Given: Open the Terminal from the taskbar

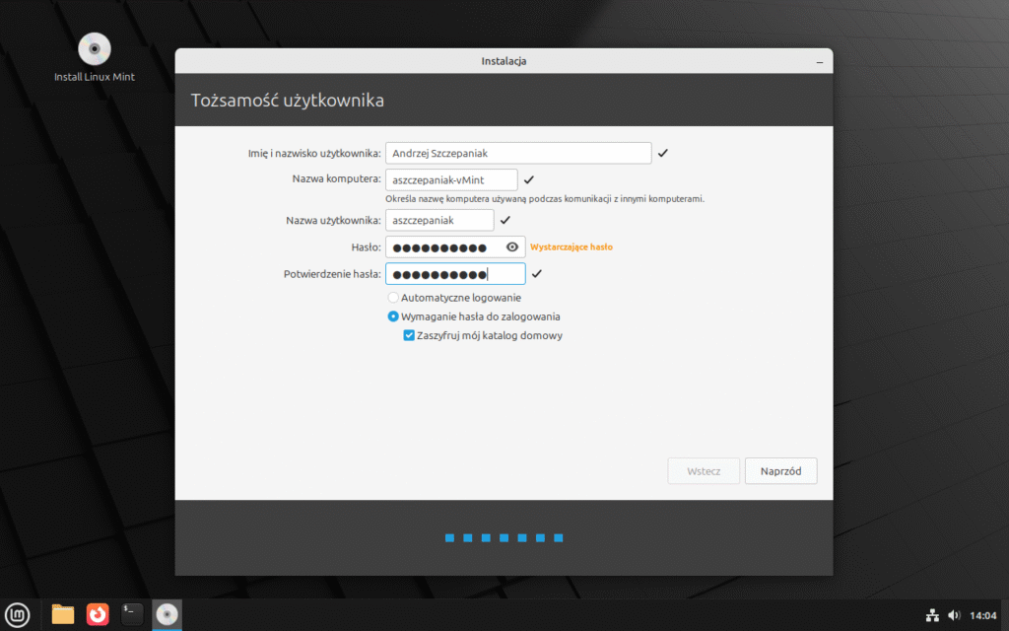Looking at the screenshot, I should pos(132,614).
